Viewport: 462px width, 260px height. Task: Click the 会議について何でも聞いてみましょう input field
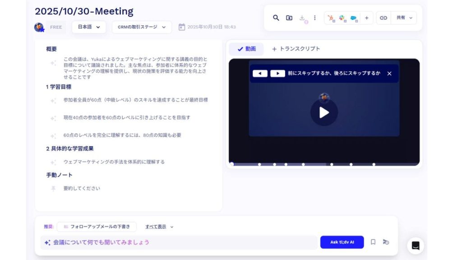tap(180, 242)
